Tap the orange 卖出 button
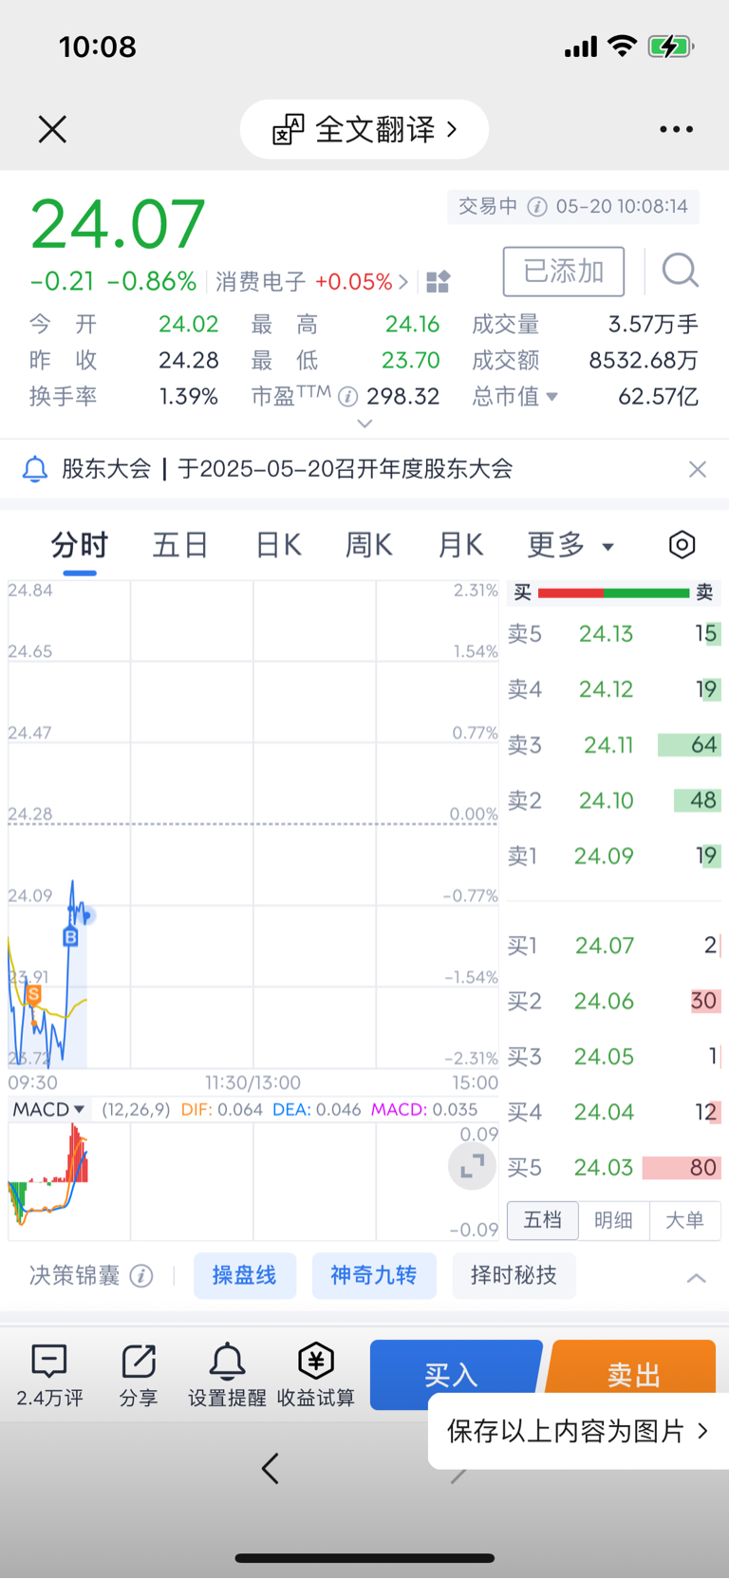This screenshot has height=1579, width=729. [x=633, y=1366]
